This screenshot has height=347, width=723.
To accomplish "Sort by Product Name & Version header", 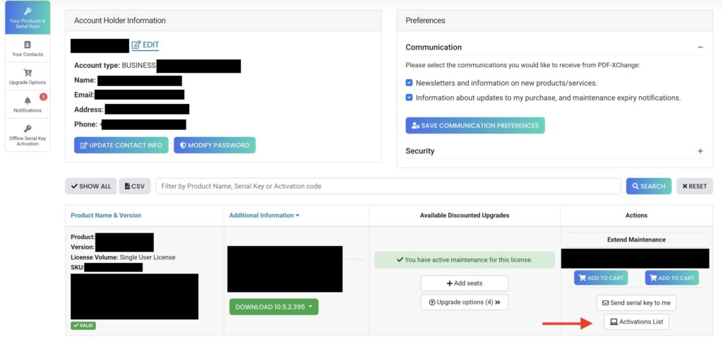I will 106,216.
